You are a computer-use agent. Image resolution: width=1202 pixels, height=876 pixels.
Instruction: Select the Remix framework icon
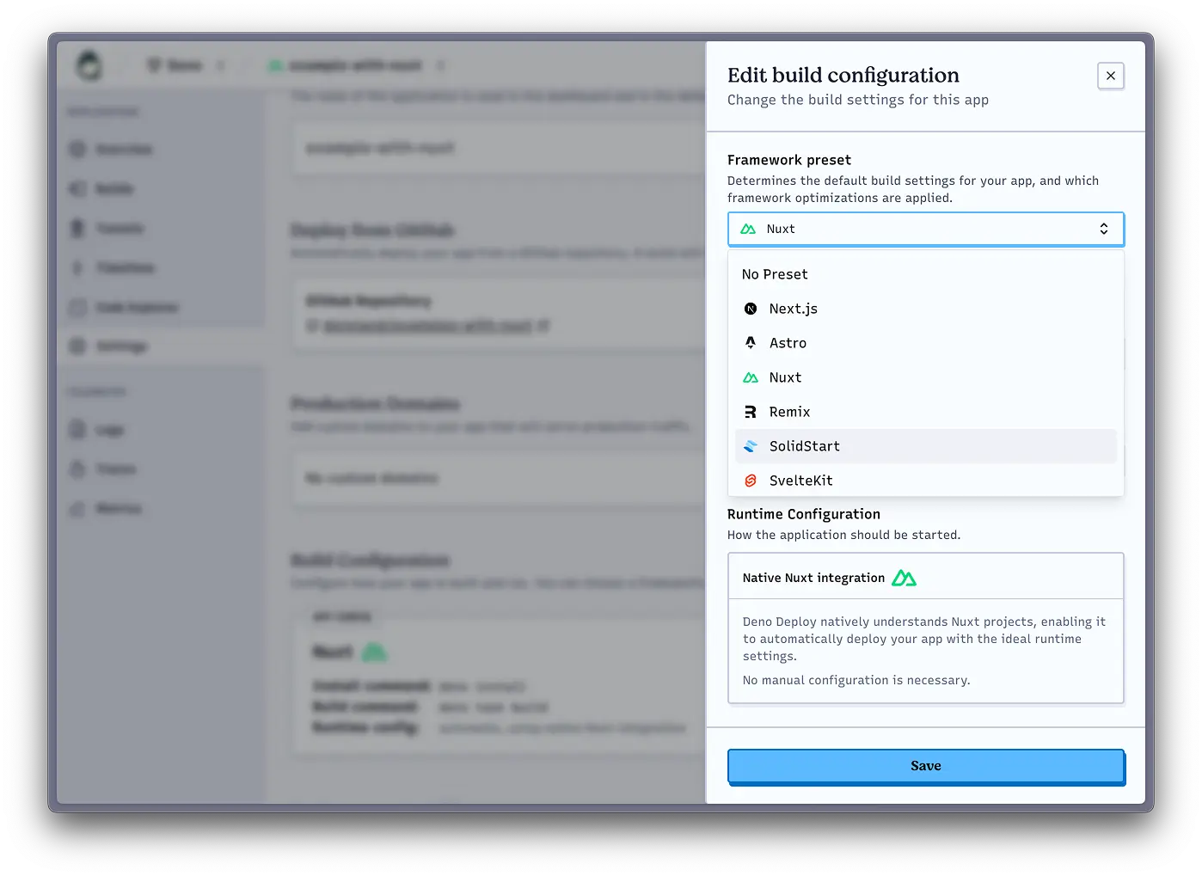(750, 411)
